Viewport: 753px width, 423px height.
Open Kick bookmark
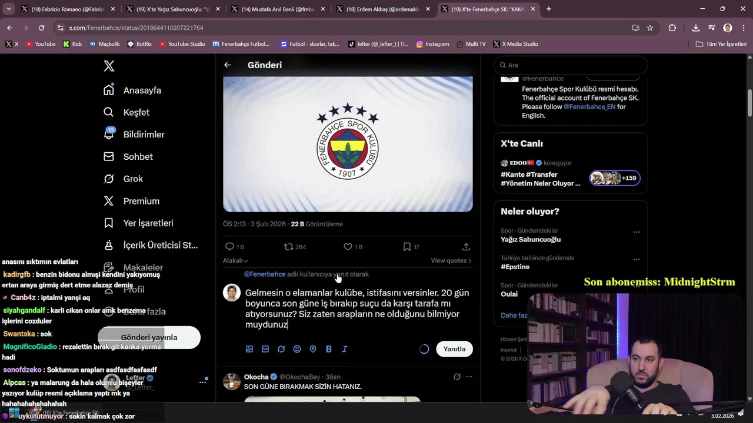[x=72, y=44]
